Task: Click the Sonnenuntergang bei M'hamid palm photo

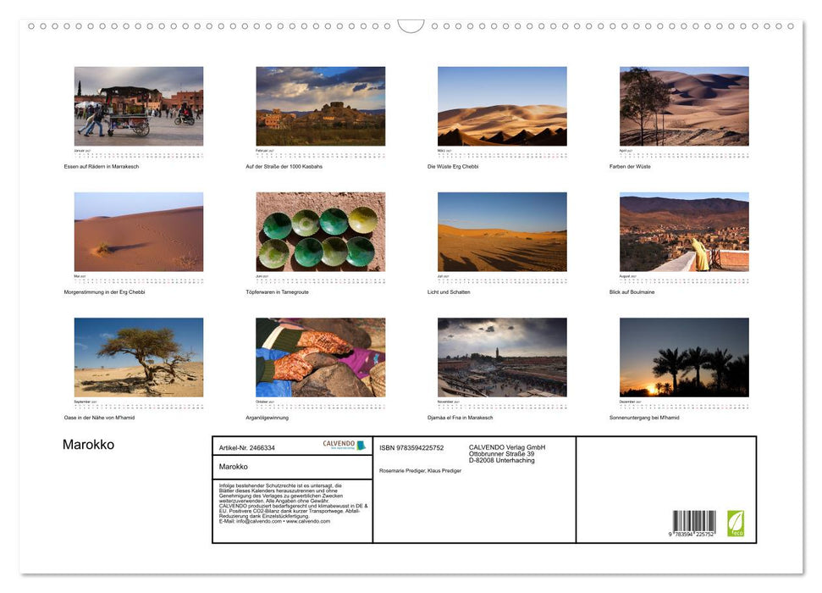Action: tap(684, 357)
